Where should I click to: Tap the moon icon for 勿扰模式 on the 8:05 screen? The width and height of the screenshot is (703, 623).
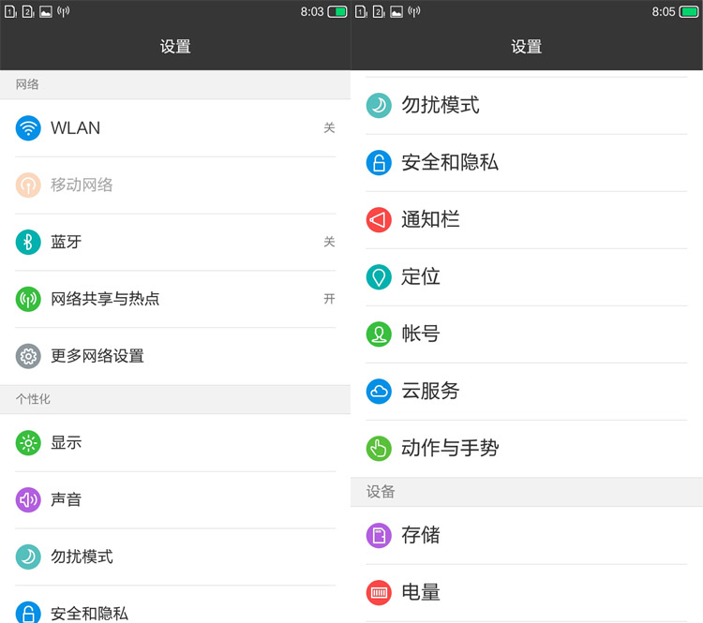(379, 105)
